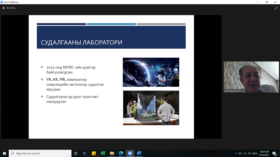Click the Enkhbayar MUIS video thumbnail
The image size is (280, 157).
[x=251, y=77]
